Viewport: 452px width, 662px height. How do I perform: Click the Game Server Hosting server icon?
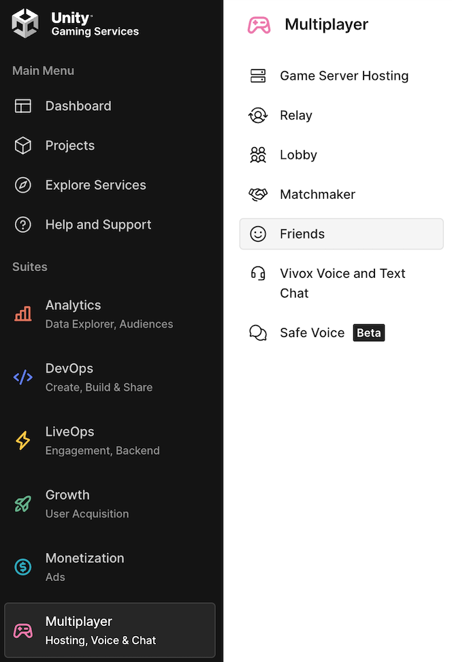[x=258, y=76]
